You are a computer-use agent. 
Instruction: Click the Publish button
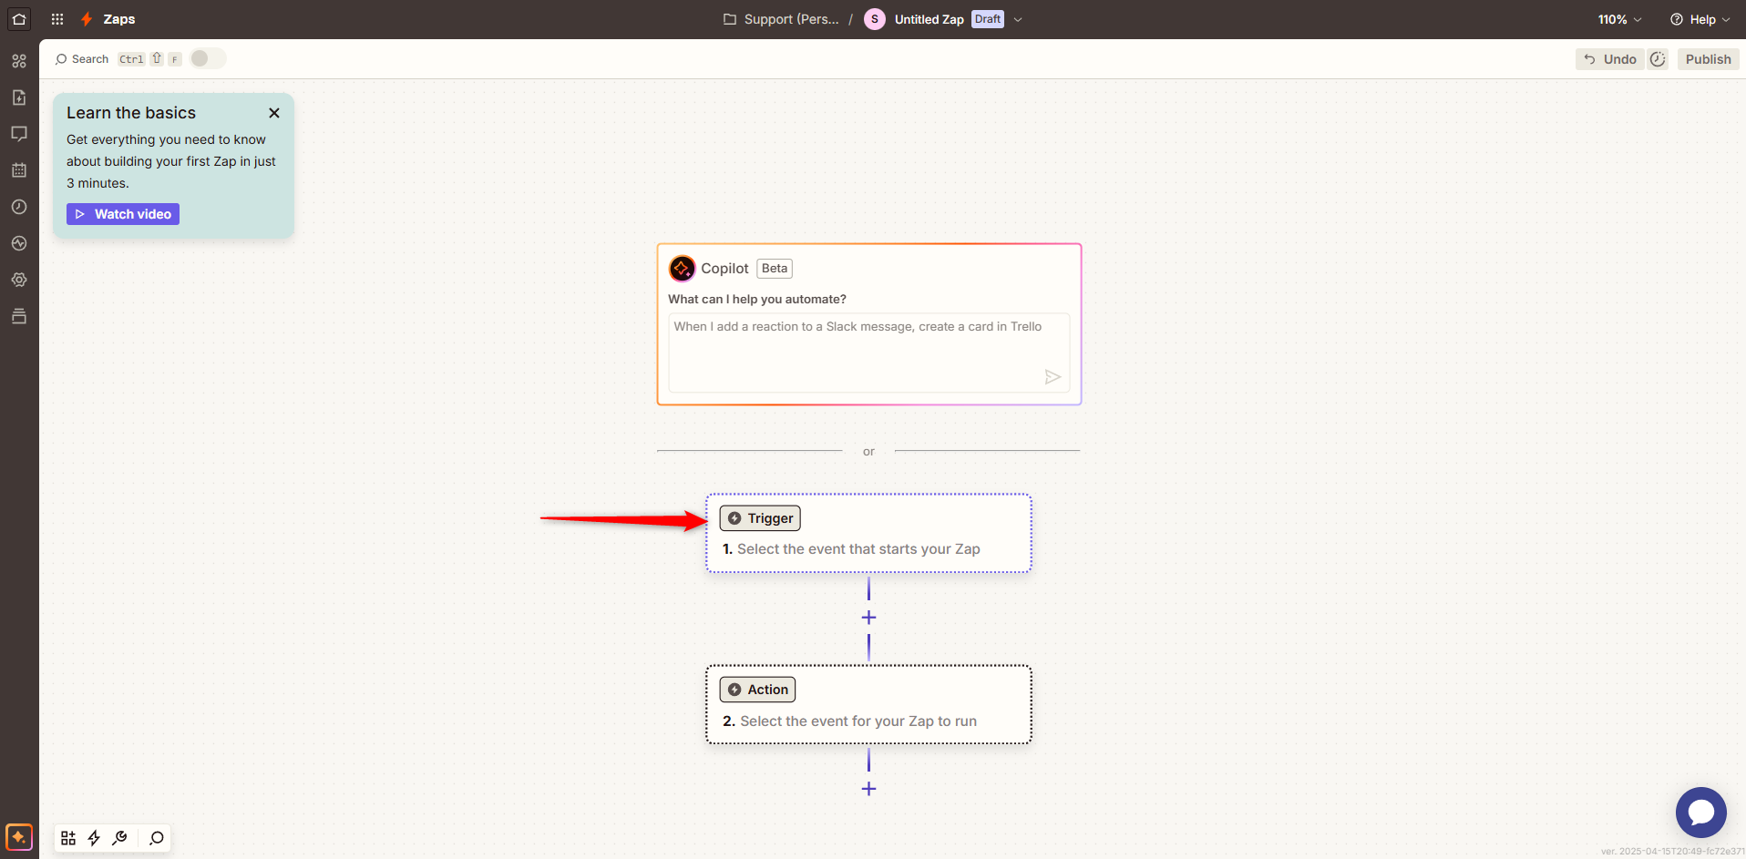pyautogui.click(x=1708, y=59)
